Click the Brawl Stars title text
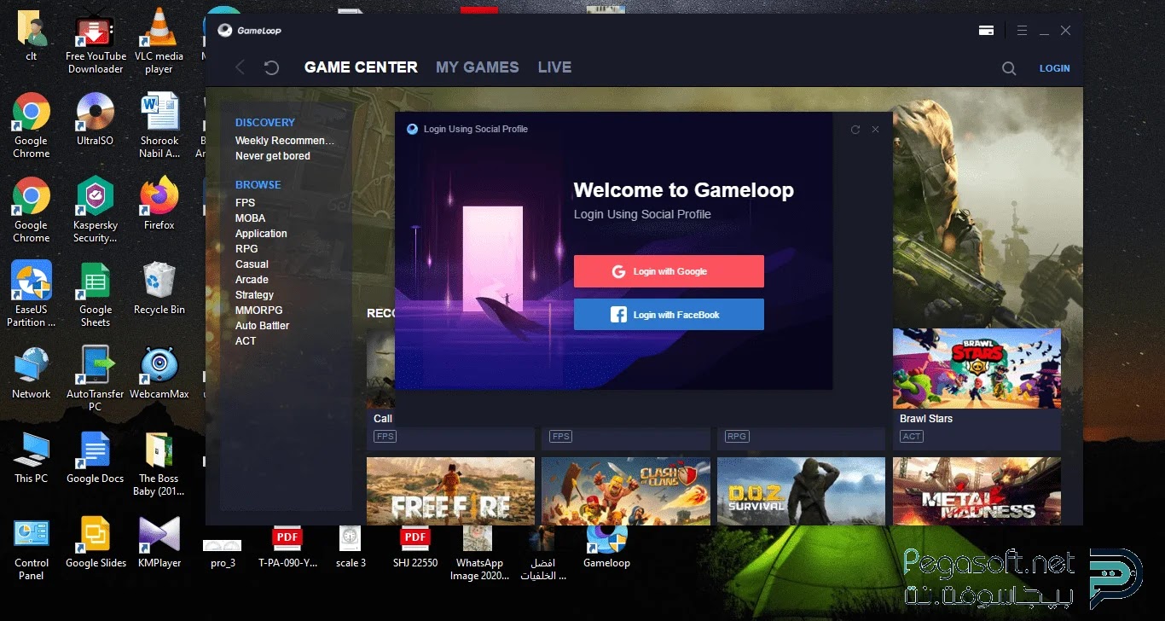Viewport: 1165px width, 621px height. click(926, 419)
